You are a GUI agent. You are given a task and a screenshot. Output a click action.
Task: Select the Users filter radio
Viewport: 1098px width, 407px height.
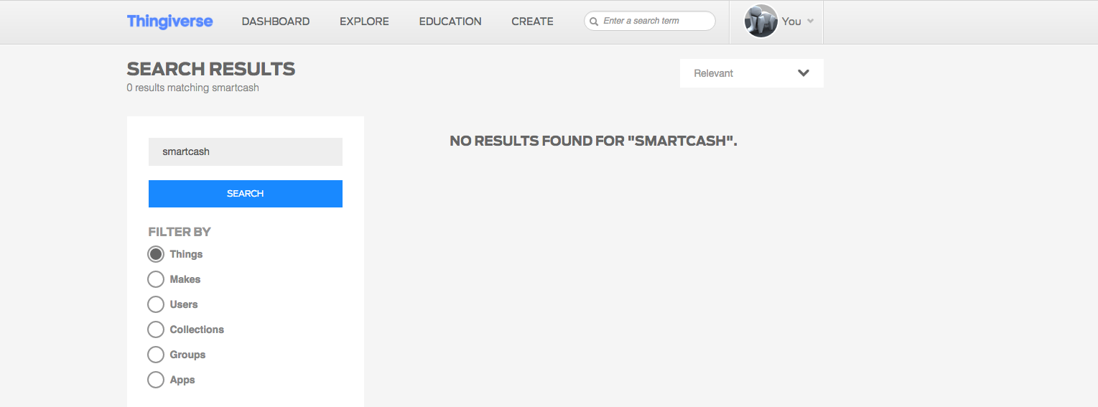tap(156, 304)
